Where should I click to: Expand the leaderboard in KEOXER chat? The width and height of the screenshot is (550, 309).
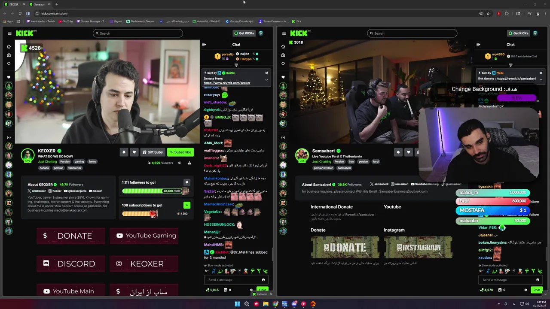coord(236,65)
